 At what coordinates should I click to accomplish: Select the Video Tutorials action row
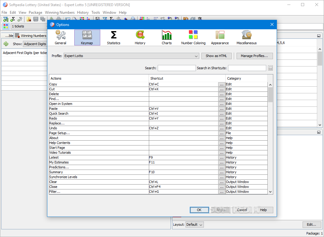(99, 153)
